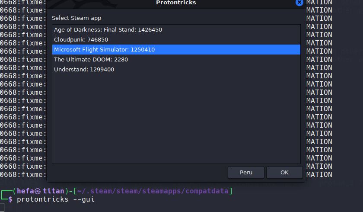Close the Protontricks dialog
Viewport: 363px width, 212px height.
click(299, 3)
